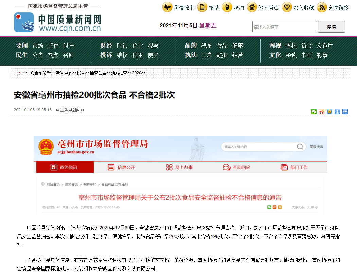357x277 pixels.
Task: Click the 设为首页 home icon
Action: [x=252, y=7]
